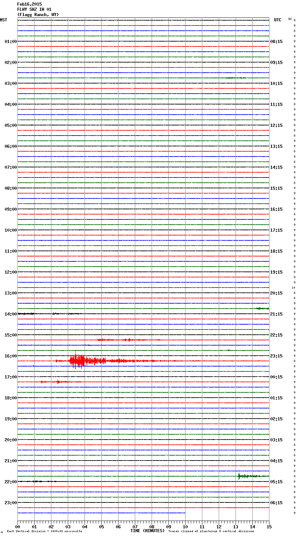This screenshot has width=297, height=536.
Task: Click the 23:15 UTC time label
Action: [x=276, y=356]
